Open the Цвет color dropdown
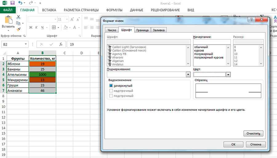 tap(228, 75)
